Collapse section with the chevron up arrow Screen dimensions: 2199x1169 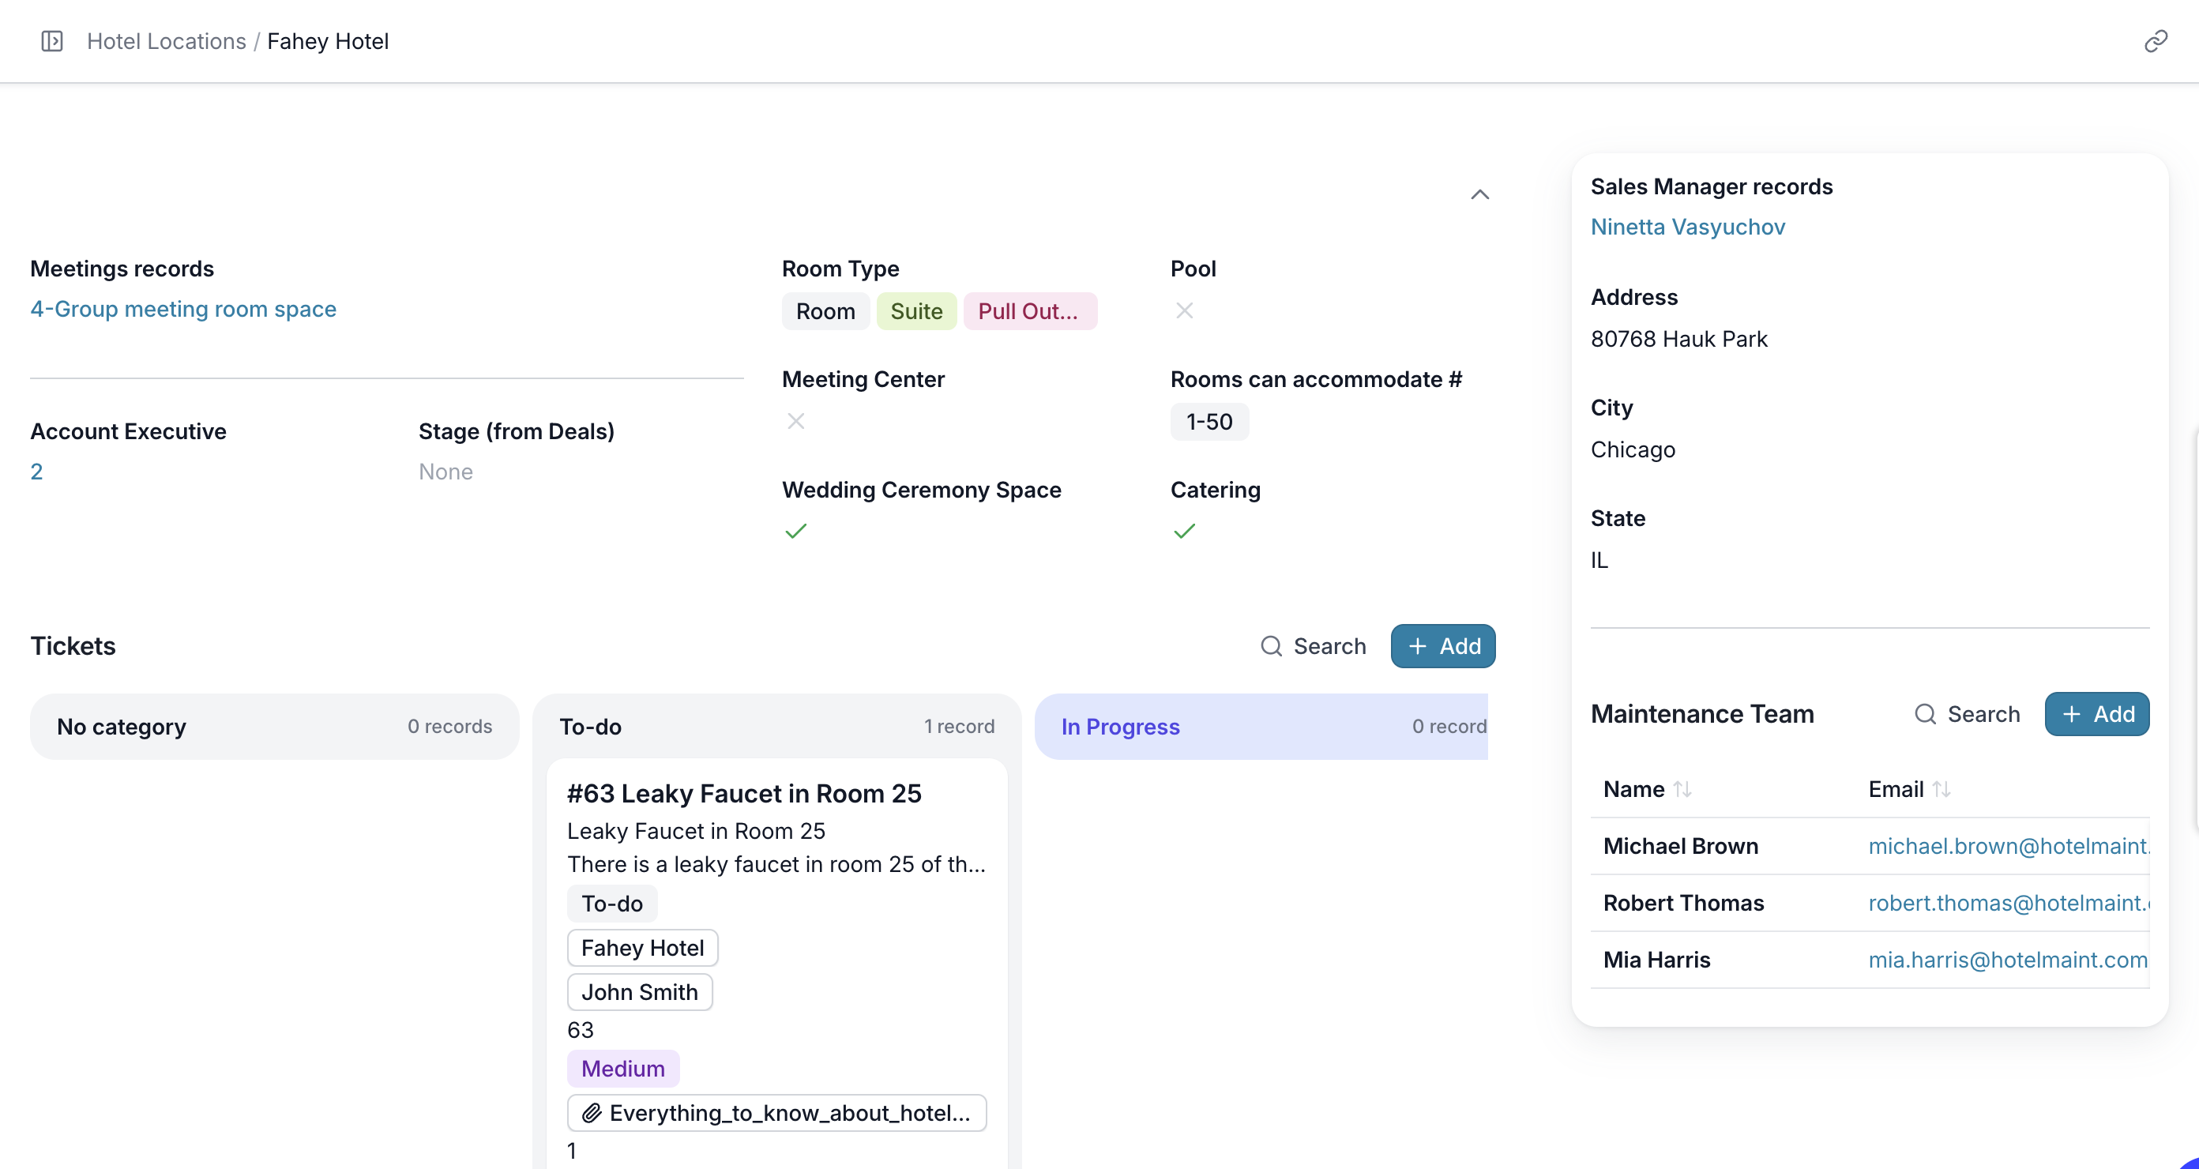[x=1480, y=194]
